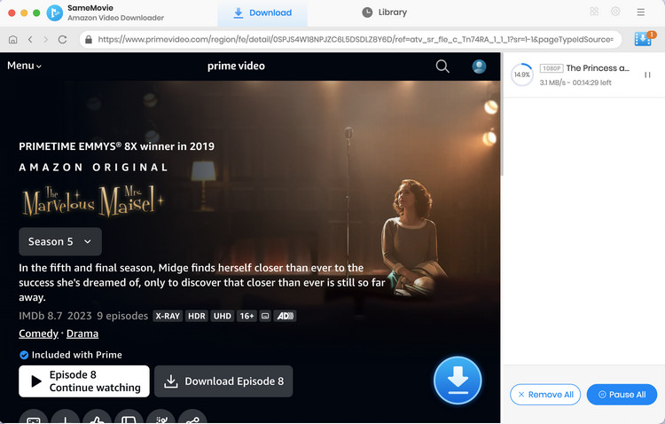Click the blue floating download button
This screenshot has height=424, width=665.
coord(458,380)
